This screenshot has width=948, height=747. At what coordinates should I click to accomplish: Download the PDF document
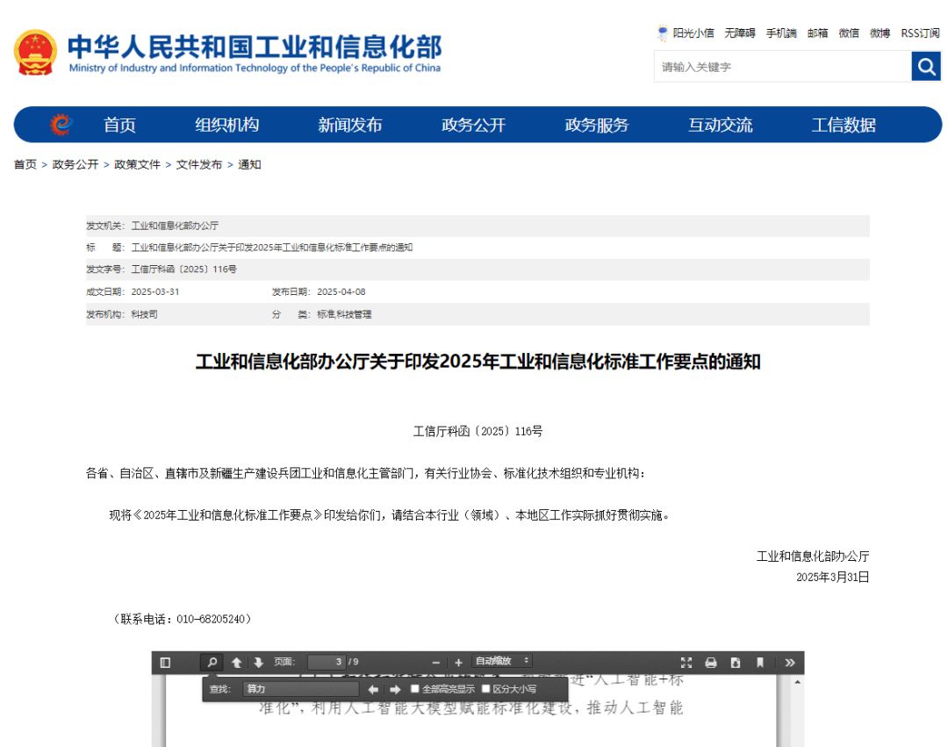click(736, 662)
